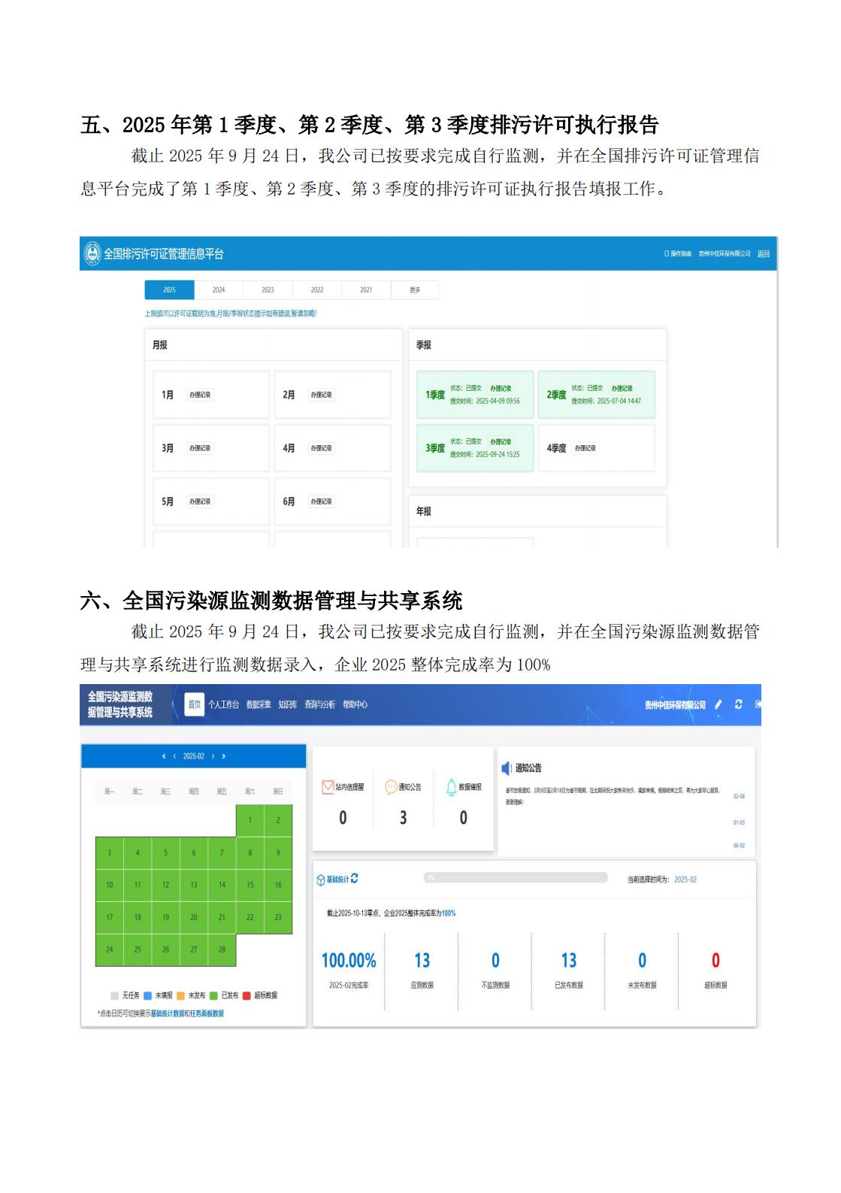
Task: Refresh 基础统计 with the circular arrows icon
Action: [355, 878]
